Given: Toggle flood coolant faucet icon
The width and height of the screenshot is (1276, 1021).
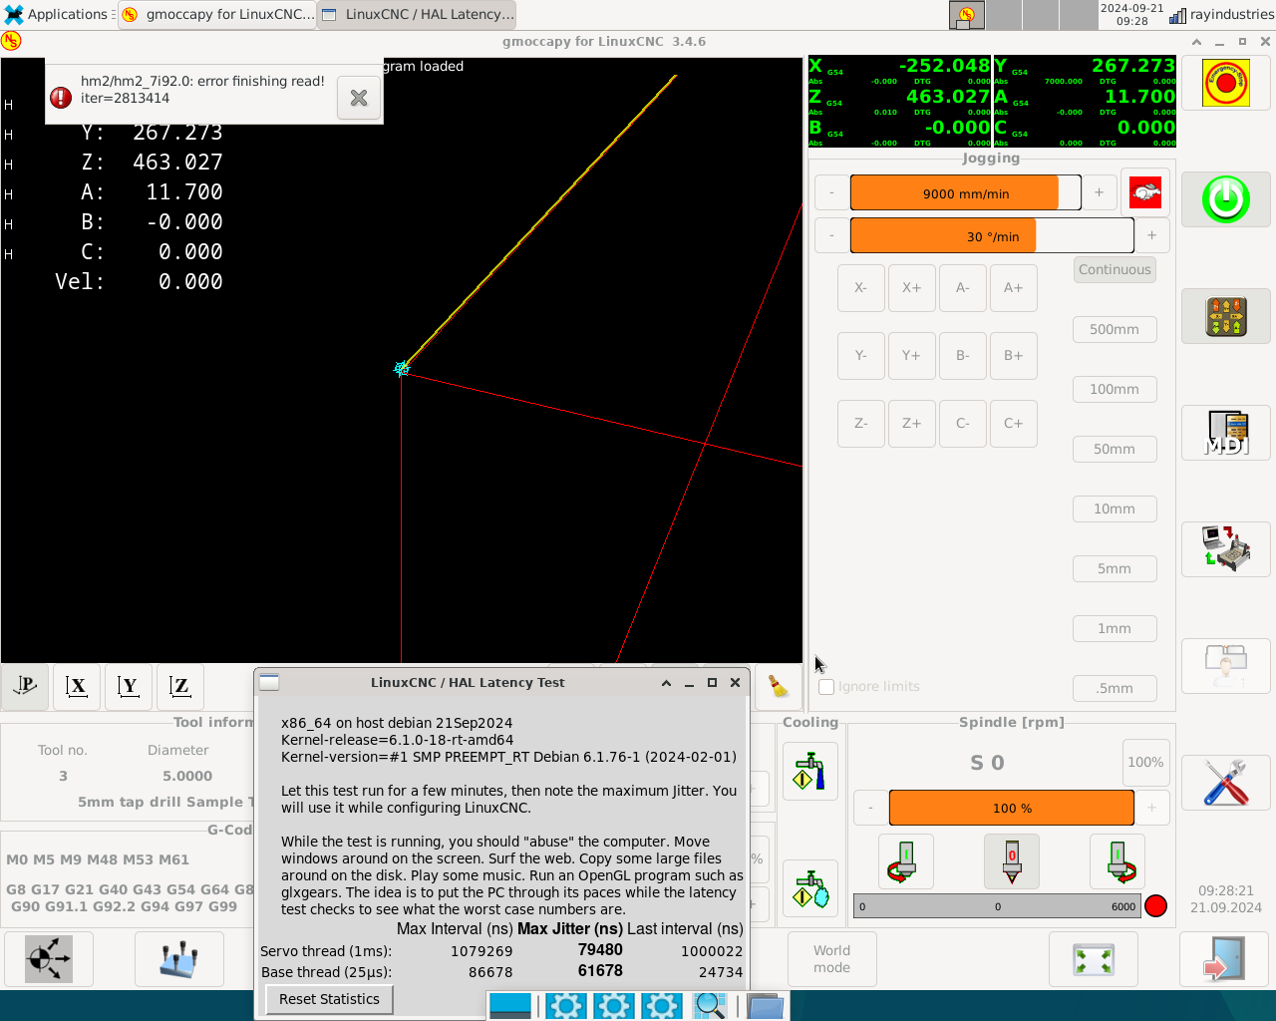Looking at the screenshot, I should [x=809, y=771].
